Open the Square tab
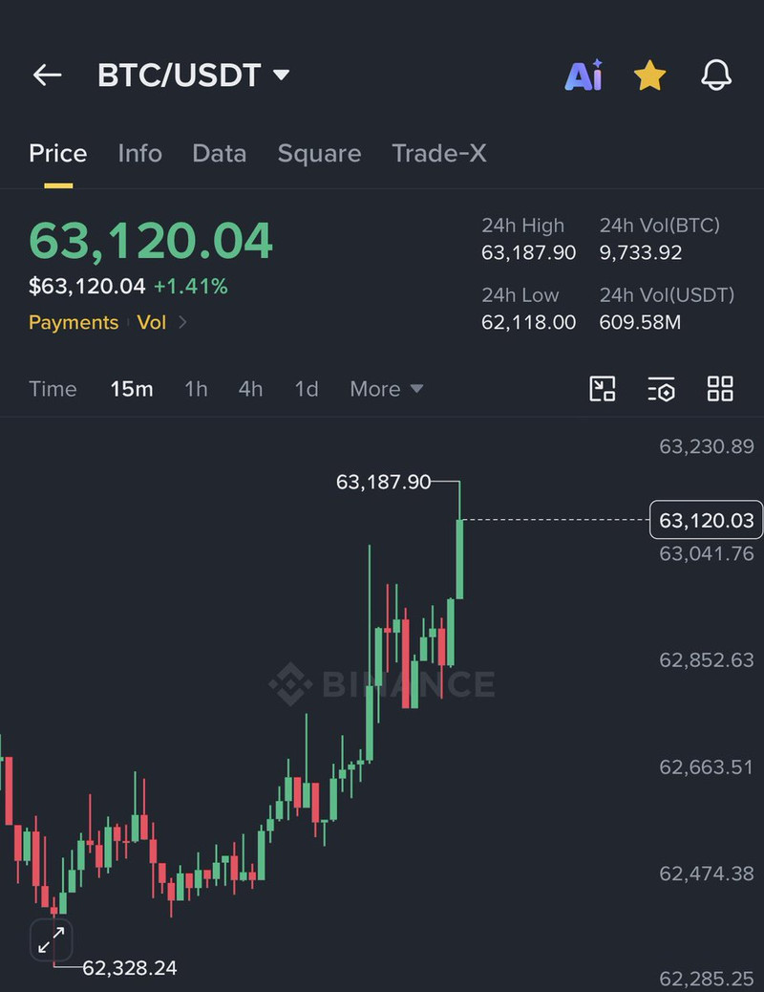This screenshot has width=764, height=992. pyautogui.click(x=319, y=153)
